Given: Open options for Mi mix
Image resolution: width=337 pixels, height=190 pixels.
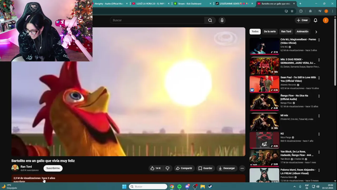Looking at the screenshot, I should tap(319, 116).
